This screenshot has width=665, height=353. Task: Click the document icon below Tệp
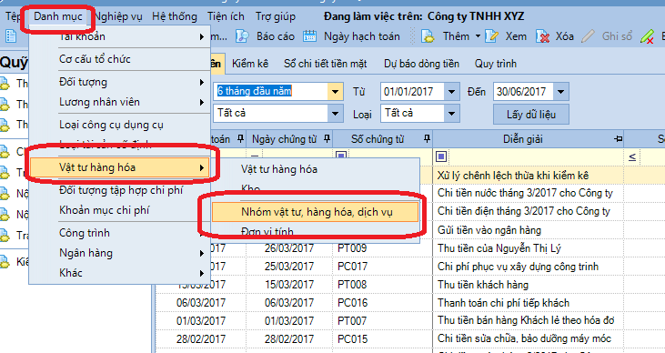[x=11, y=36]
